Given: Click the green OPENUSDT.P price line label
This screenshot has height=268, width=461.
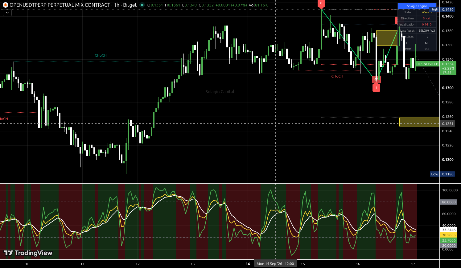Looking at the screenshot, I should [427, 64].
